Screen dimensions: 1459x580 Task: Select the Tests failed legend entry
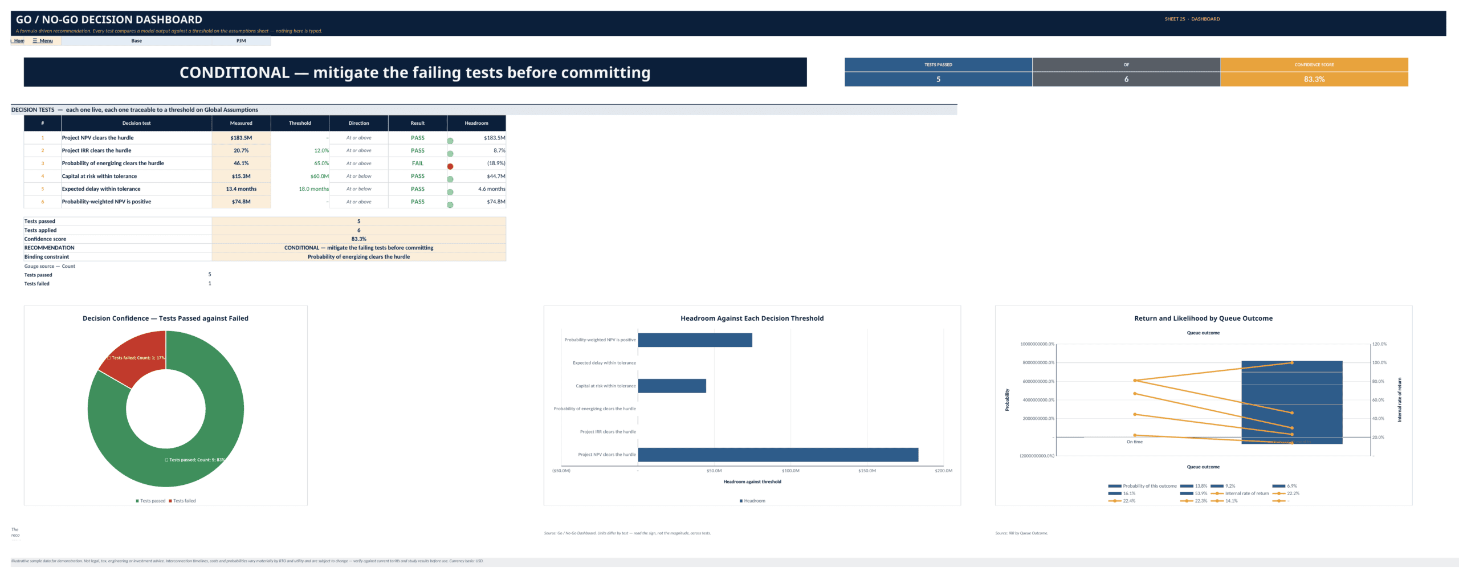point(182,501)
